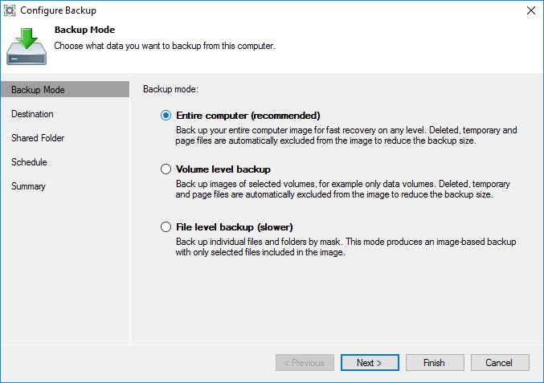This screenshot has width=544, height=383.
Task: Click the bold Backup Mode header title
Action: coord(84,31)
